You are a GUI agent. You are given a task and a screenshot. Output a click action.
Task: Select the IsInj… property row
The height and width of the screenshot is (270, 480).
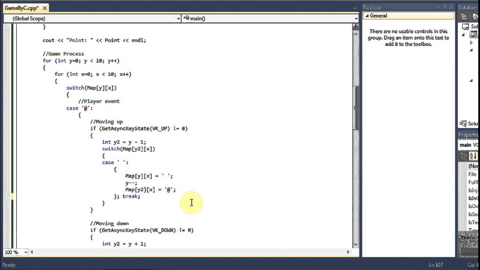(473, 190)
